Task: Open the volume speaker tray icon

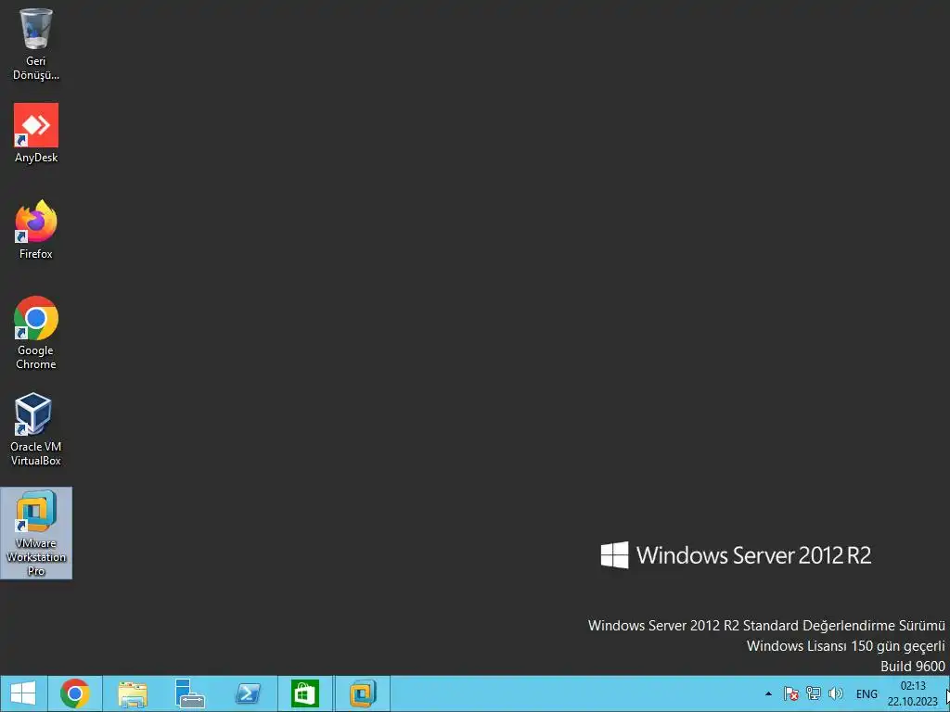Action: pyautogui.click(x=836, y=693)
